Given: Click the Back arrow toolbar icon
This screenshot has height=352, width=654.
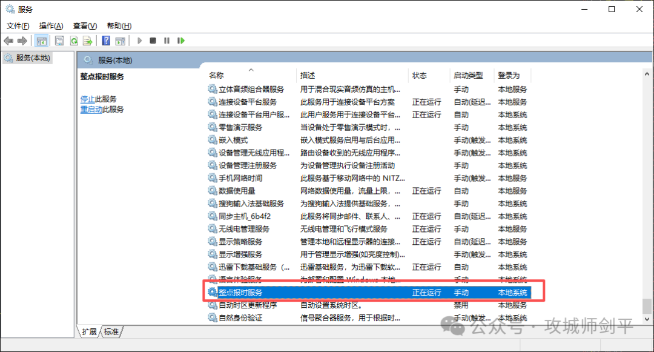Looking at the screenshot, I should click(8, 41).
